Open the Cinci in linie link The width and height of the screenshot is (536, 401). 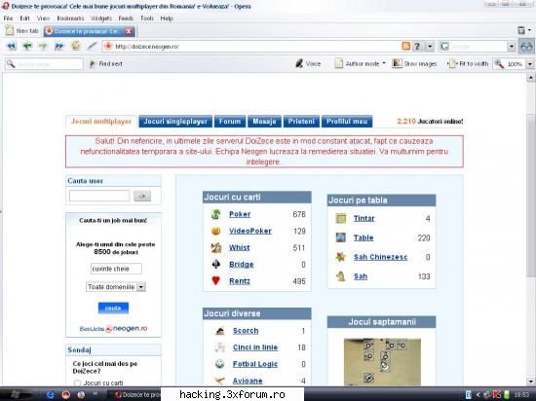pyautogui.click(x=255, y=347)
